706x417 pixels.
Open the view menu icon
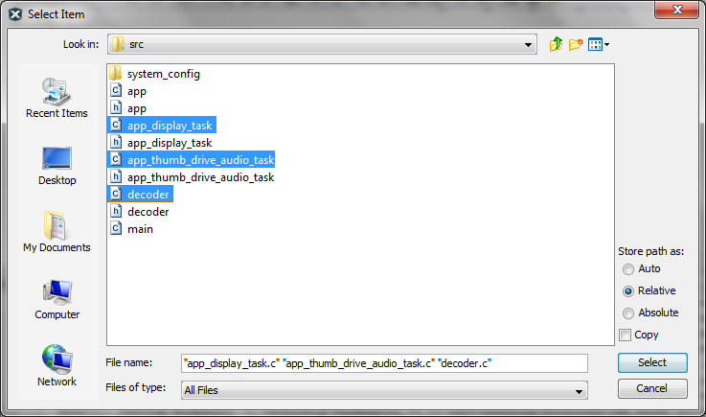(599, 44)
